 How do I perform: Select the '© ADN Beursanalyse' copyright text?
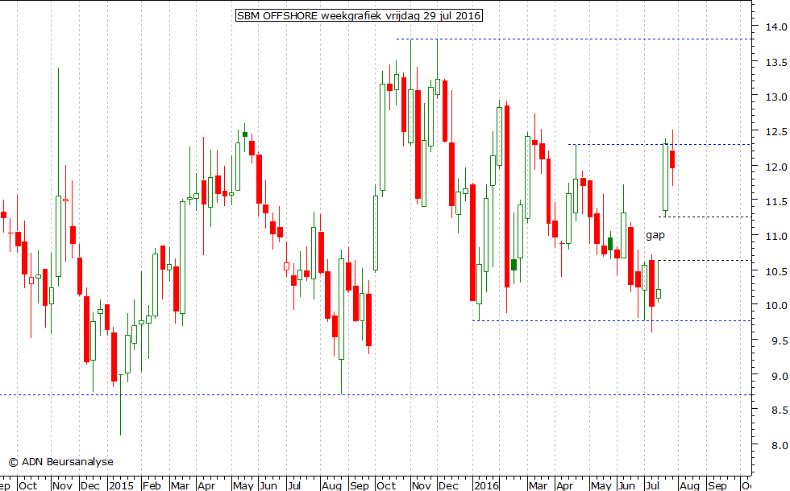(61, 462)
